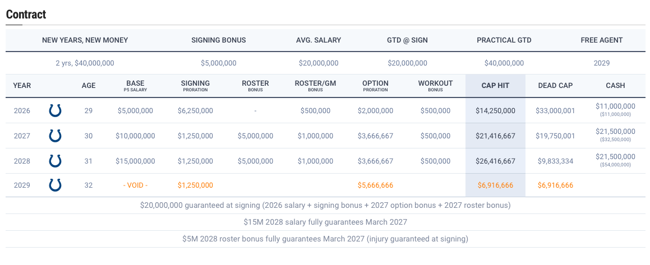Click the $14,250,000 cap hit for 2026
The image size is (650, 265).
point(495,111)
